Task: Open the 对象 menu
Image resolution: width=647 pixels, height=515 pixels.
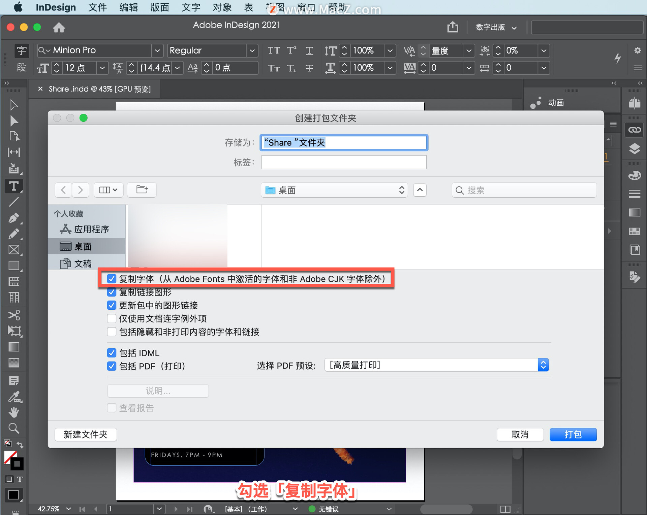Action: pos(222,7)
